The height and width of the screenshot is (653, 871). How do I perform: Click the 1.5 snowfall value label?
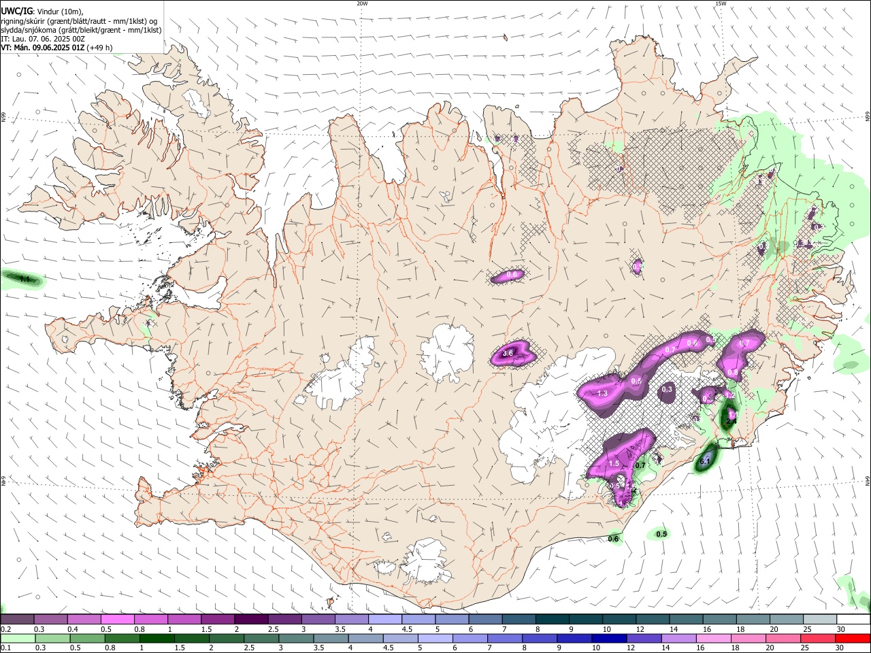614,463
